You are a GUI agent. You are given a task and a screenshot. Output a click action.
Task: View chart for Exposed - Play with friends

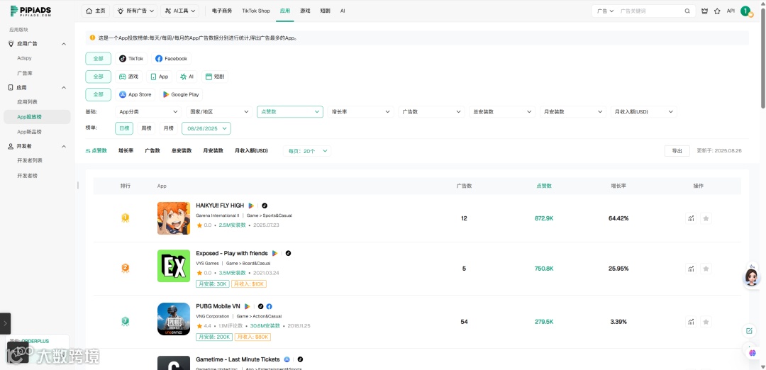tap(691, 269)
